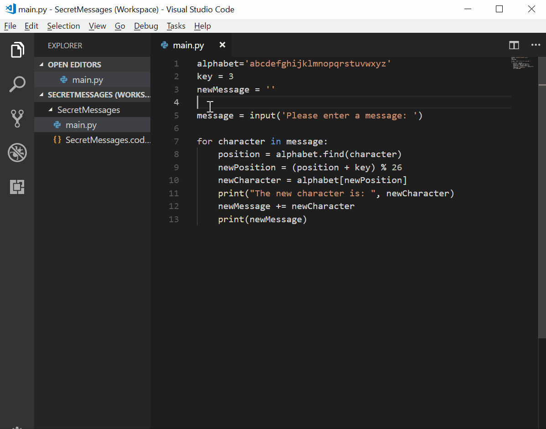This screenshot has height=429, width=546.
Task: Collapse the SECRETMESSAGES (WORKS... section
Action: point(41,94)
